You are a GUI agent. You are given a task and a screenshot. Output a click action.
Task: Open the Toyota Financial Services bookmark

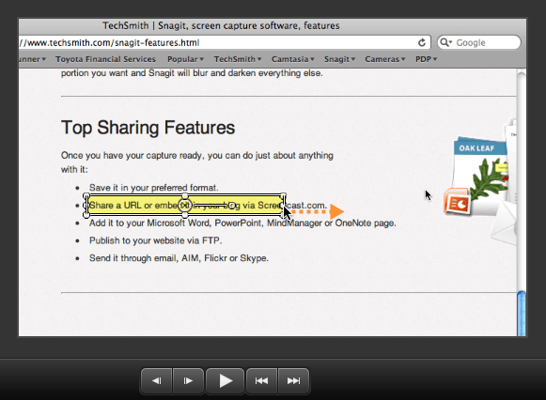[105, 59]
